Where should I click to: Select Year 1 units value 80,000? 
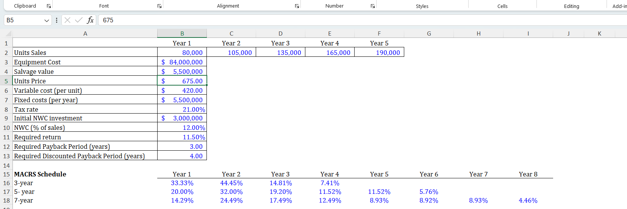[182, 53]
